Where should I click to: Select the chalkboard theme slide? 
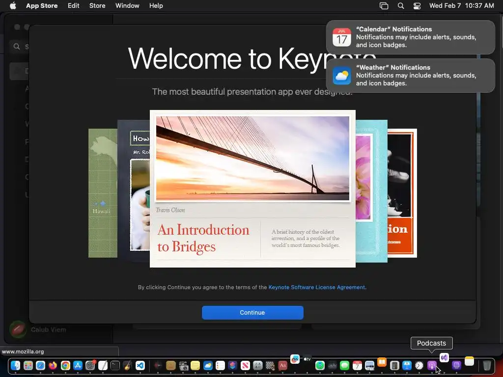point(134,191)
